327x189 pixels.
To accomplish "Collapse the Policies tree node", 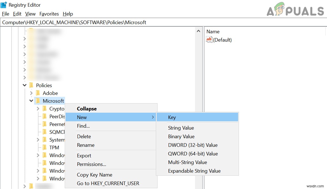I will click(24, 85).
